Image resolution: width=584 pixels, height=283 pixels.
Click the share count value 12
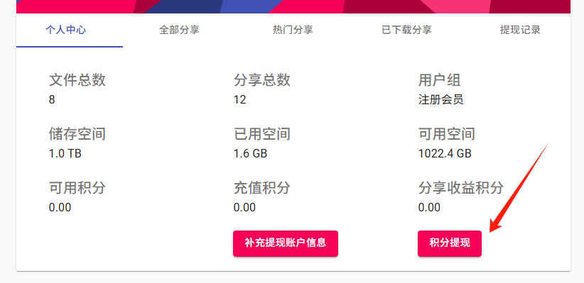click(239, 100)
